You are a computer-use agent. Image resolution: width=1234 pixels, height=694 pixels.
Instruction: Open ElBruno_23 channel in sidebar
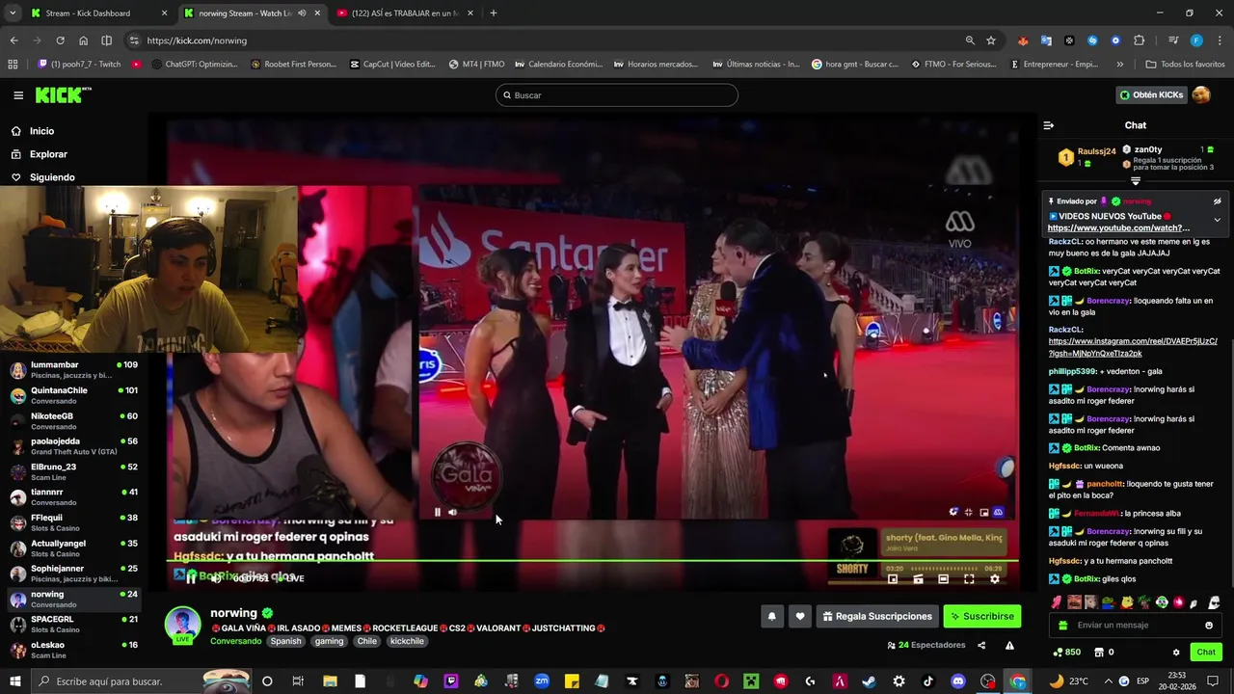pyautogui.click(x=74, y=471)
